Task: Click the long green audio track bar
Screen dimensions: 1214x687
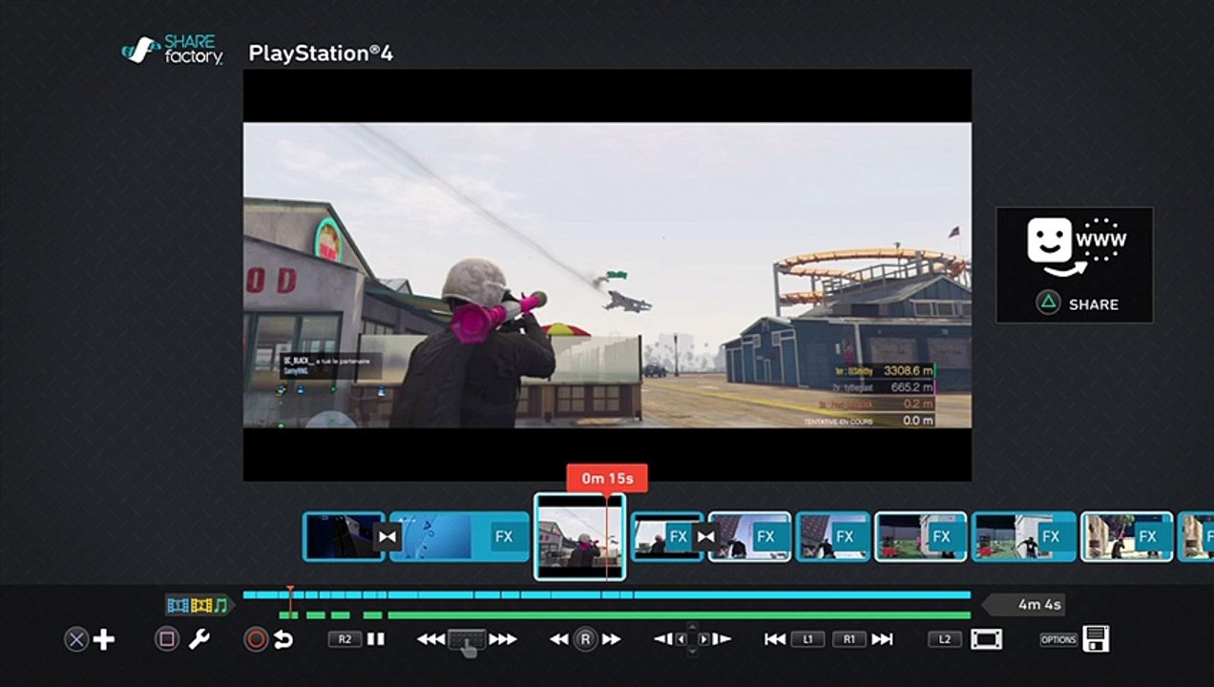Action: (x=679, y=614)
